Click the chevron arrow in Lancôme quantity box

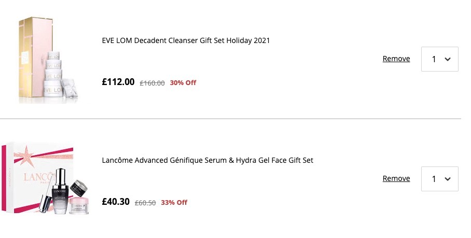(x=448, y=179)
